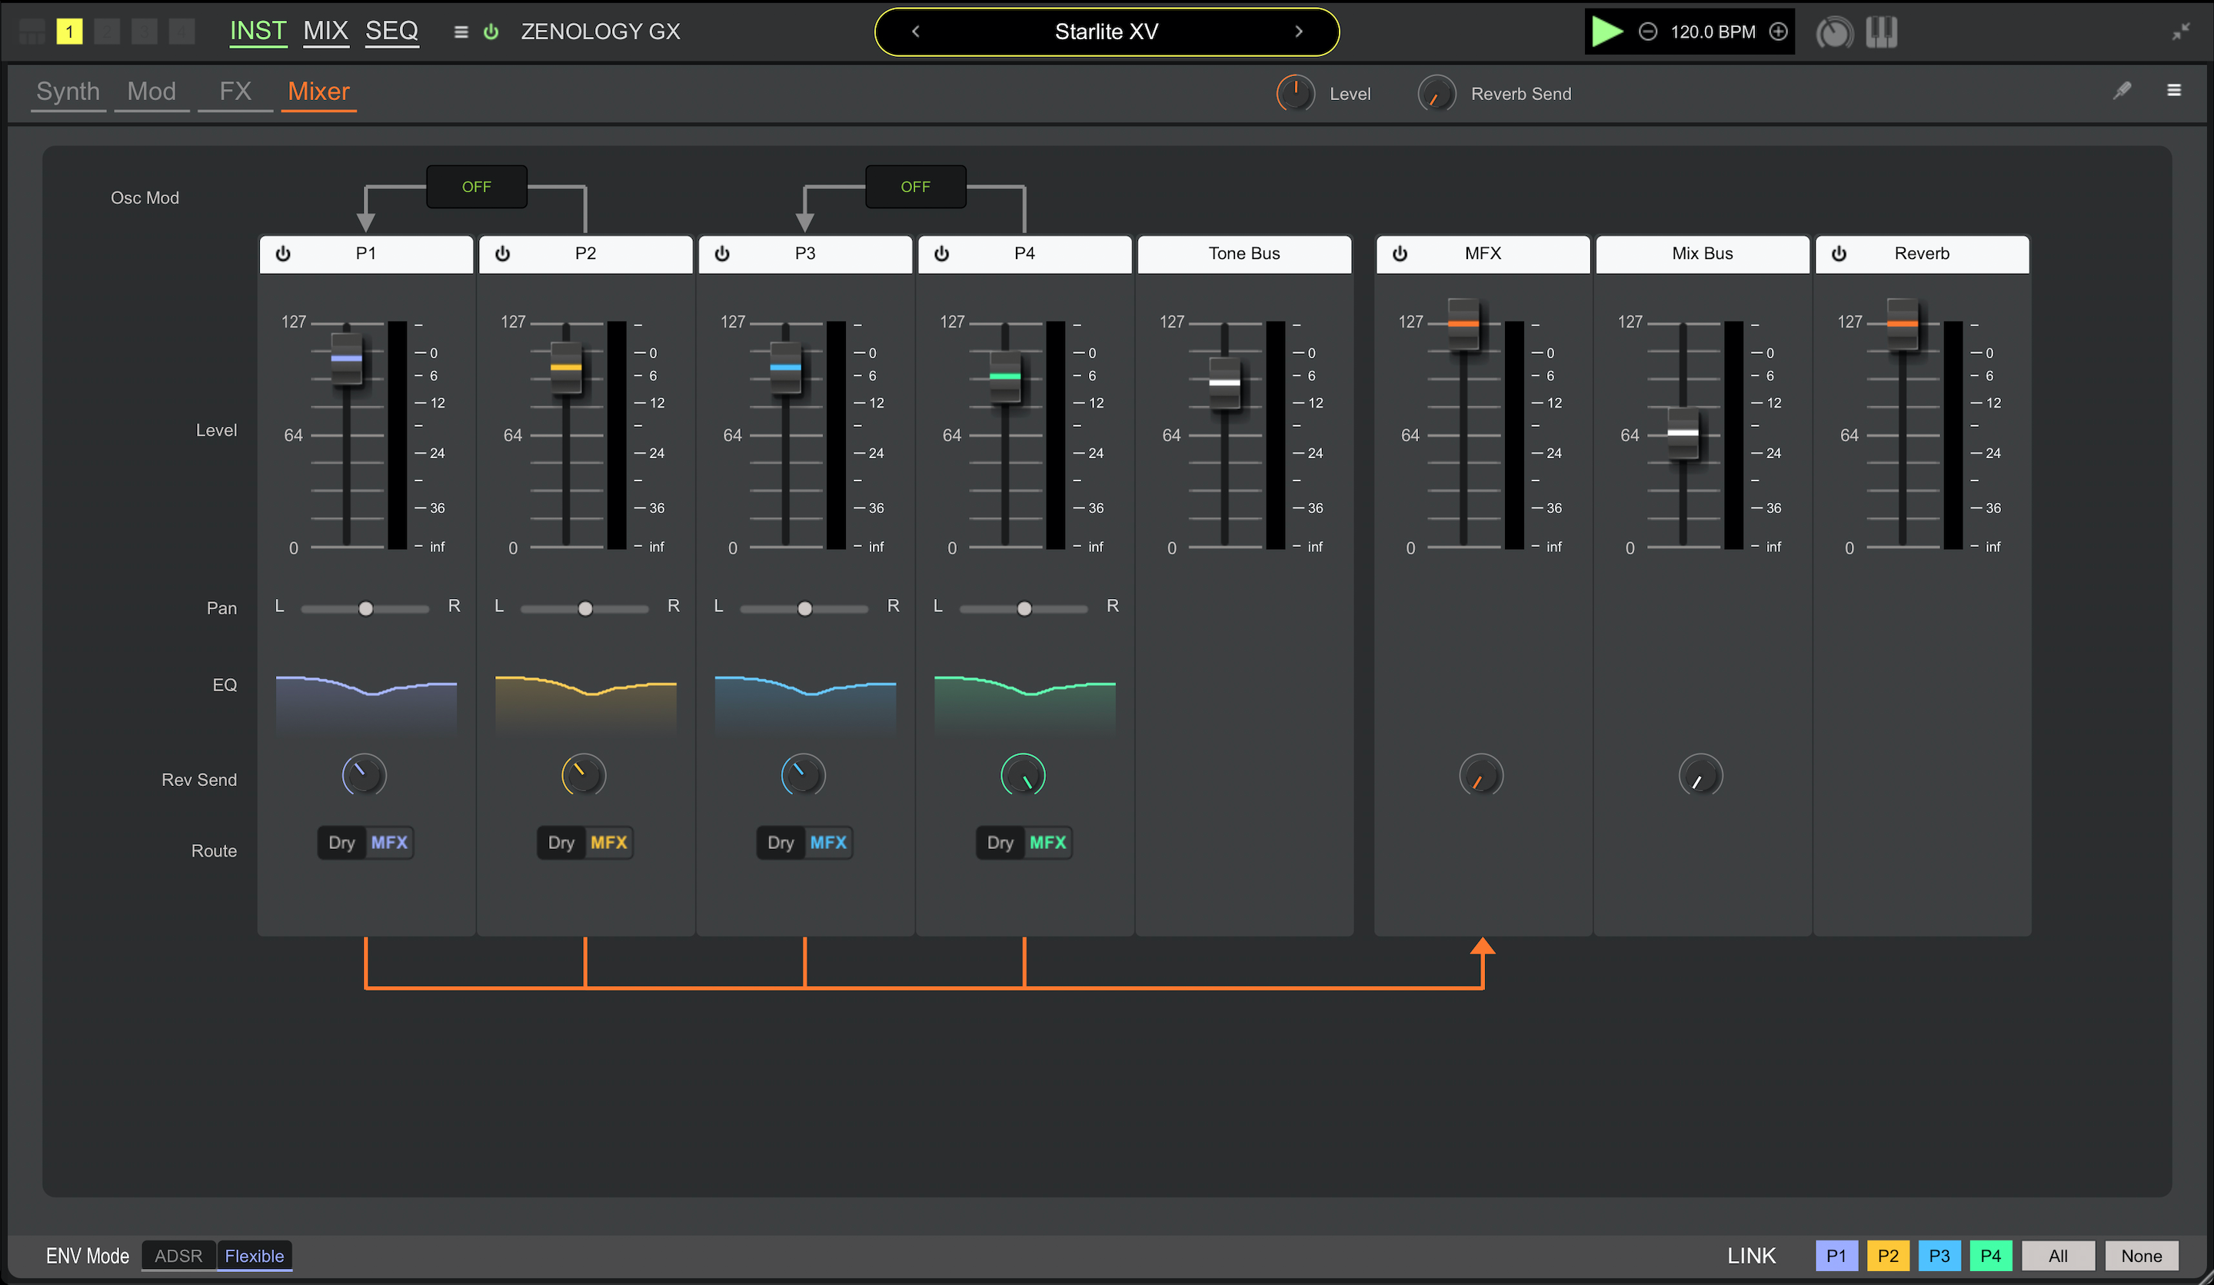Open the menu icon left of ZENOLOGY GX
Screen dimensions: 2214x1285
coord(461,32)
